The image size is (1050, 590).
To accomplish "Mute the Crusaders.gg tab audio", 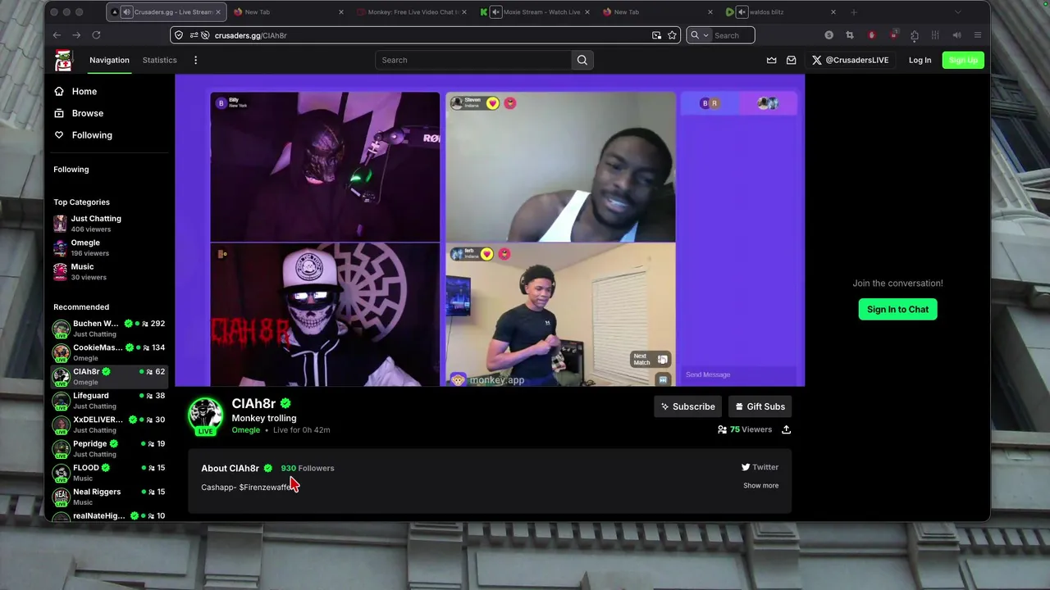I will [126, 12].
